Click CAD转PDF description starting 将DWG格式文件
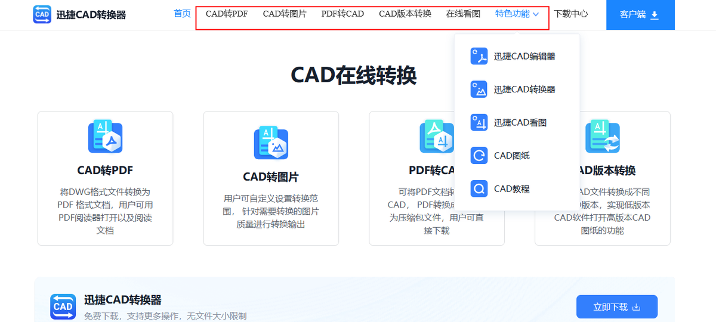 tap(105, 211)
